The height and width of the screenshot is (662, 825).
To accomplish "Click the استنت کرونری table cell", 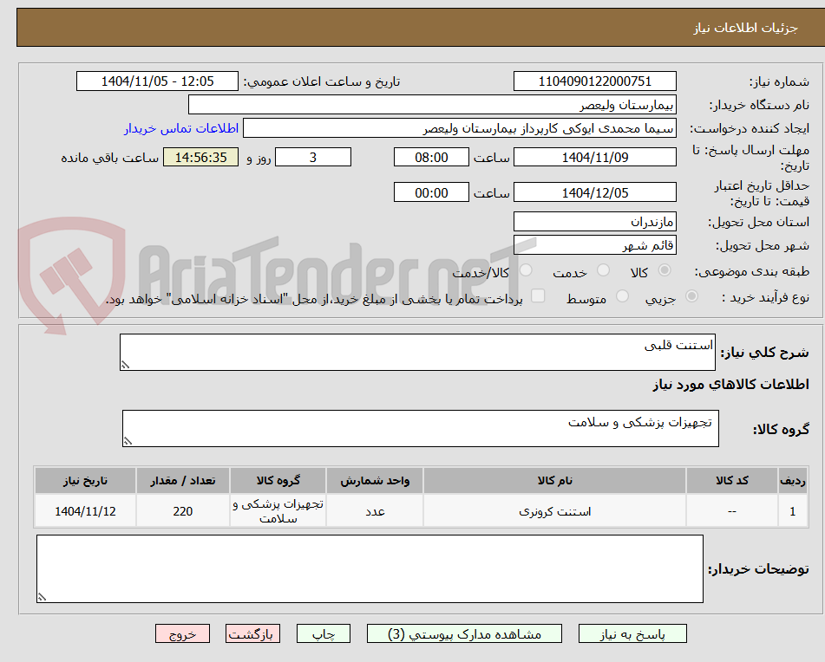I will pos(554,510).
